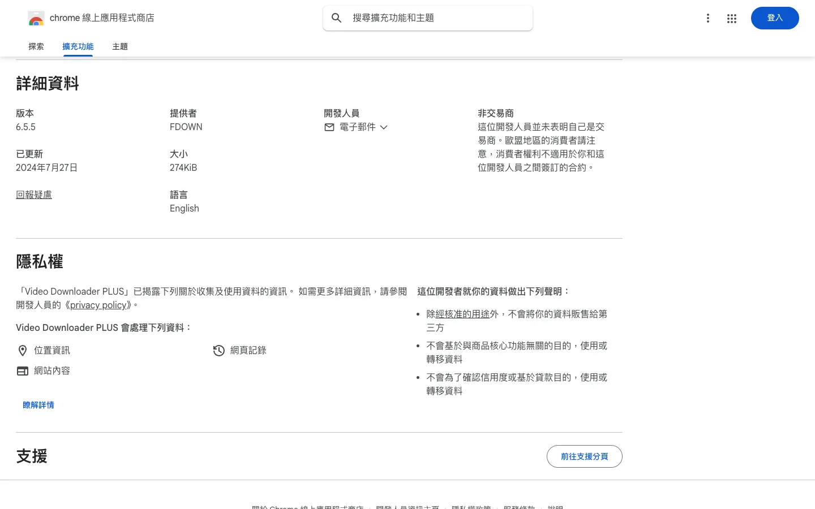Image resolution: width=815 pixels, height=509 pixels.
Task: Open the 主題 tab
Action: (x=120, y=46)
